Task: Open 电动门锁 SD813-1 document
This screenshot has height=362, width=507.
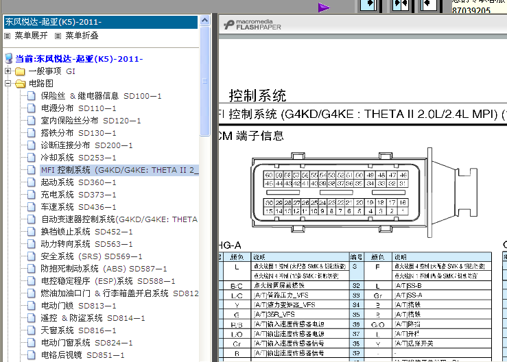Action: pos(78,306)
